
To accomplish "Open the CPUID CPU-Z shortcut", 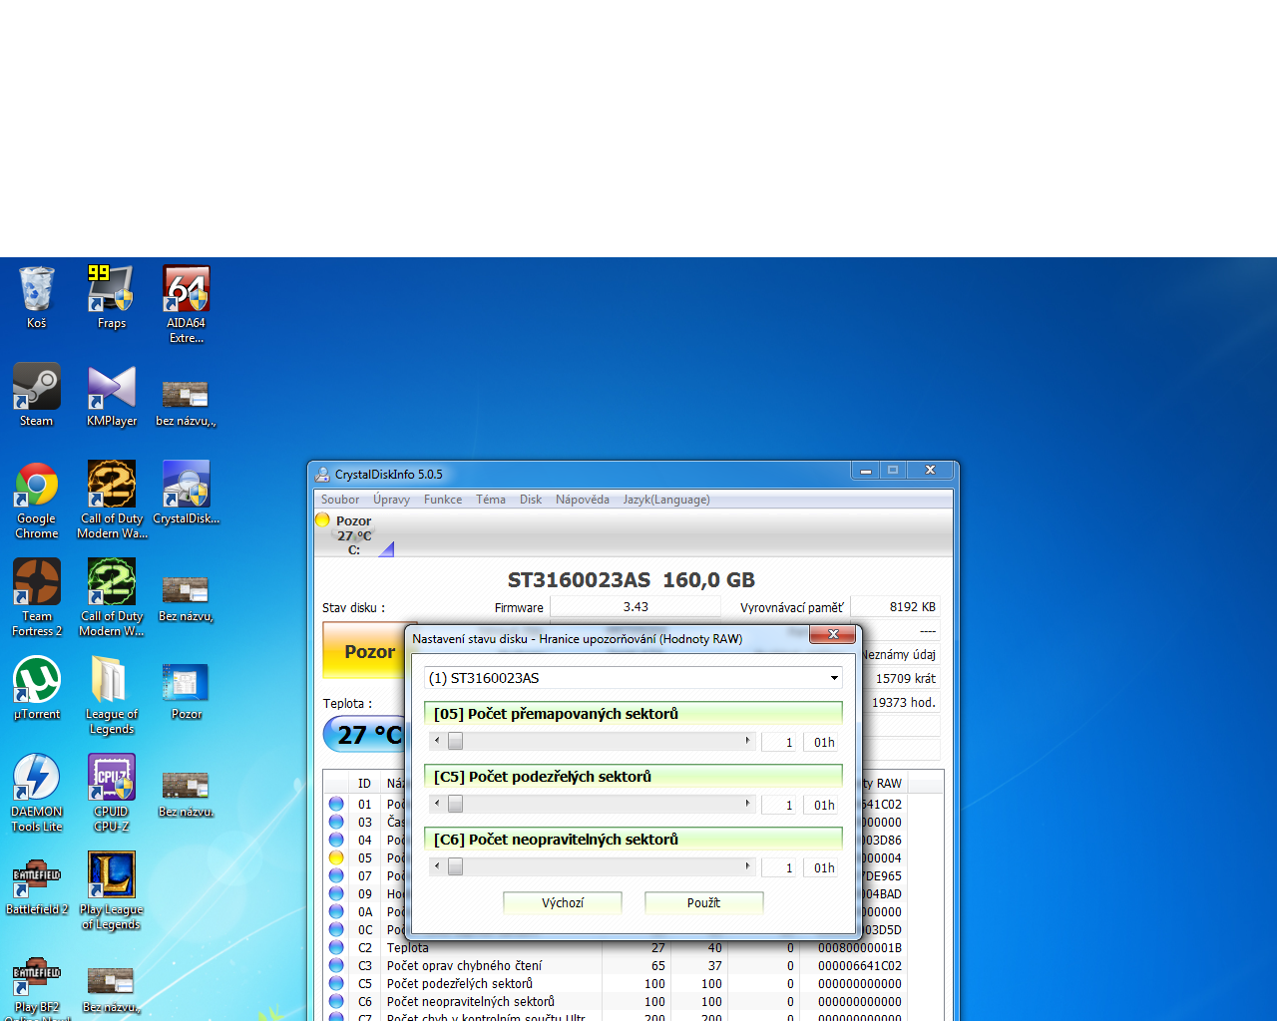I will click(x=111, y=793).
